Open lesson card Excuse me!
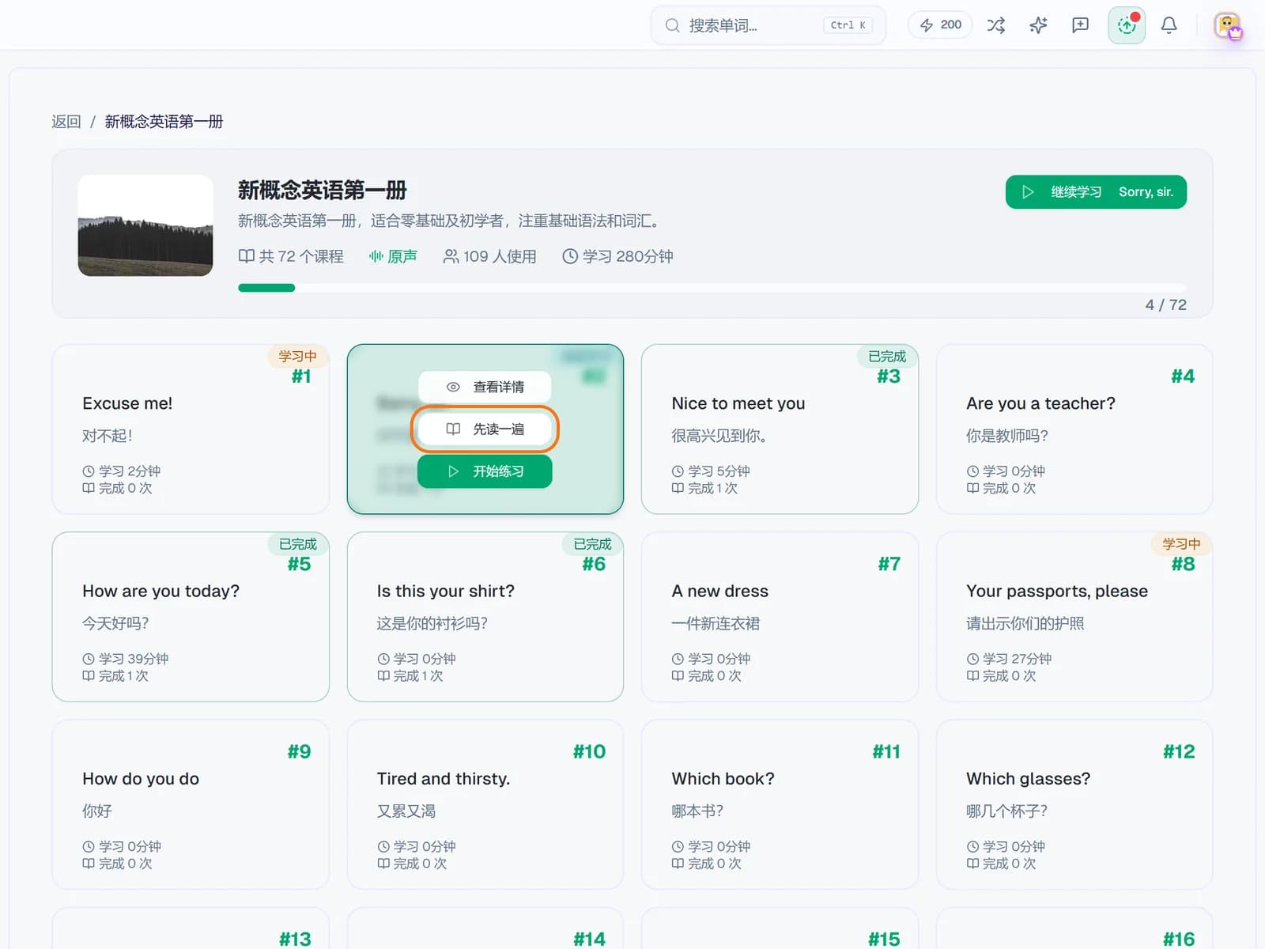This screenshot has height=949, width=1265. pos(191,429)
